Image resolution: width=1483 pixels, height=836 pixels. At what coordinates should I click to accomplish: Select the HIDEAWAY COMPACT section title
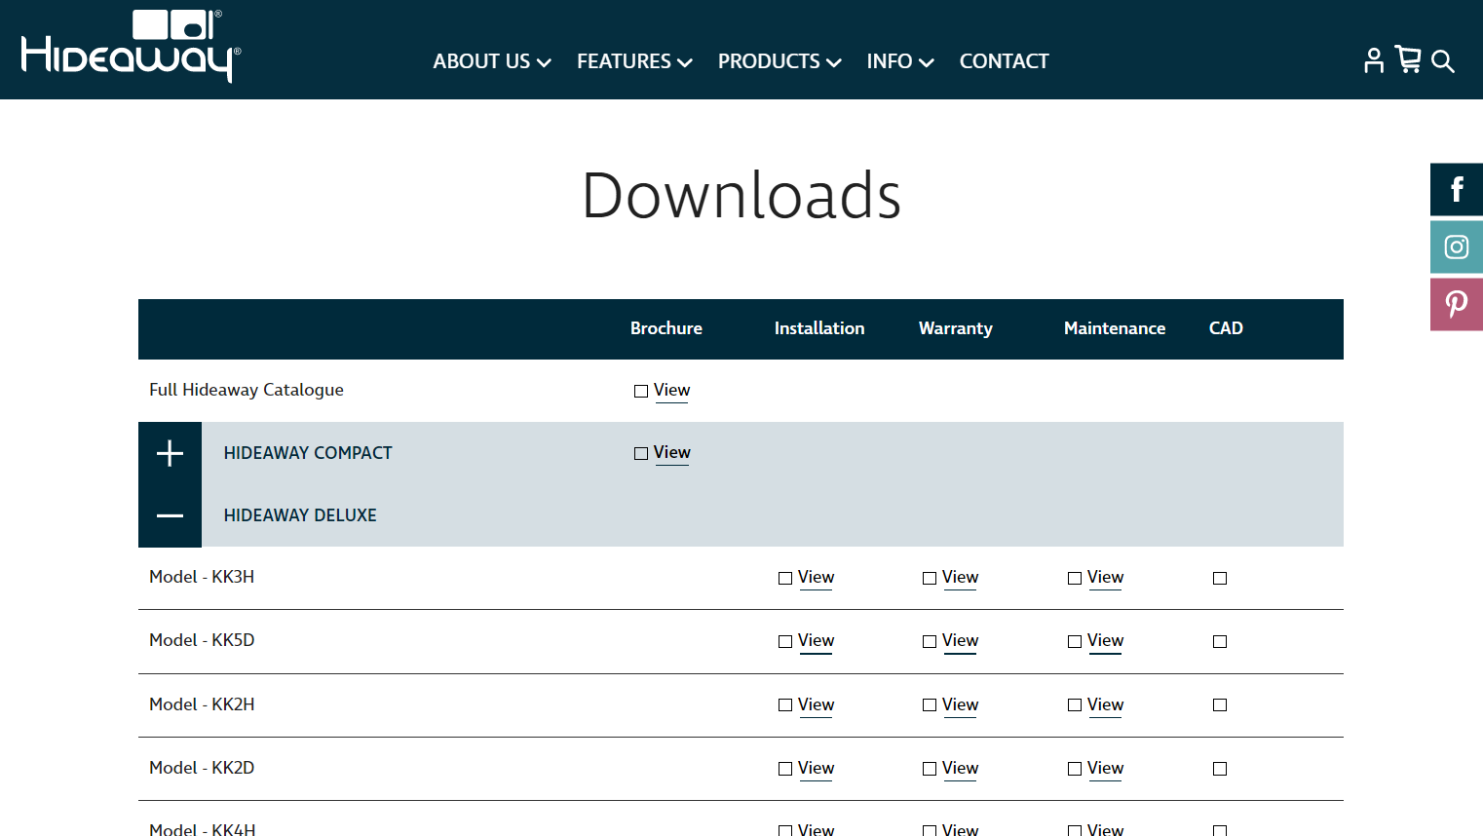coord(308,453)
